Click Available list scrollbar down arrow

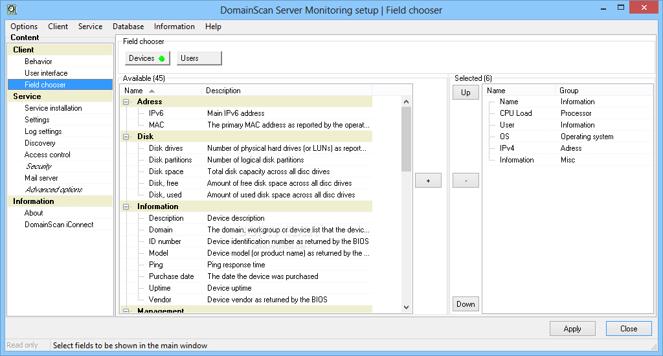tap(406, 307)
